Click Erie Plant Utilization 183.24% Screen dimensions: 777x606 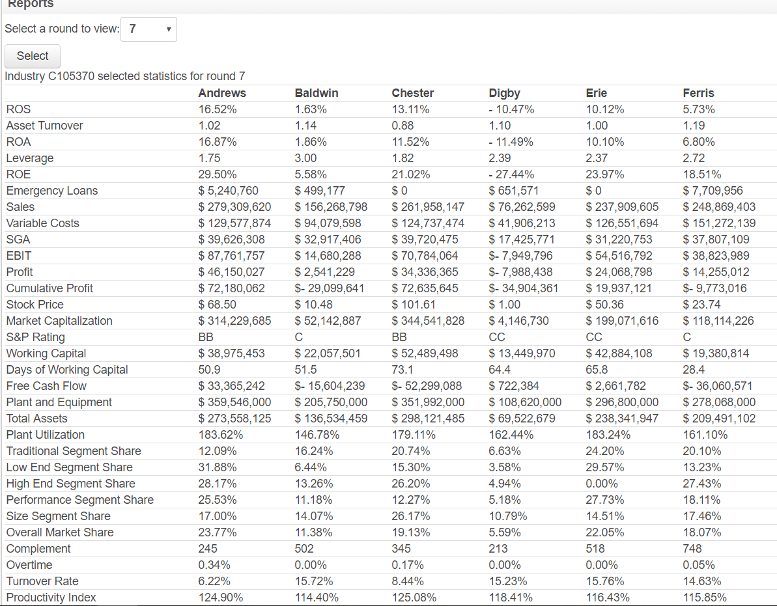point(608,435)
